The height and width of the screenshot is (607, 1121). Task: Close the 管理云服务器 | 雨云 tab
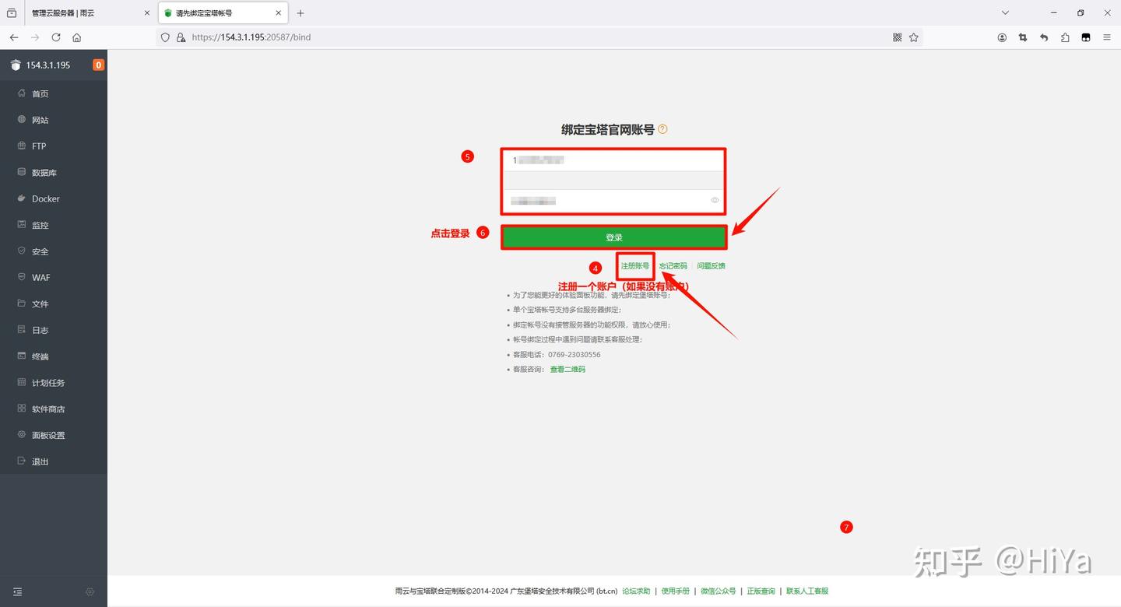tap(146, 13)
